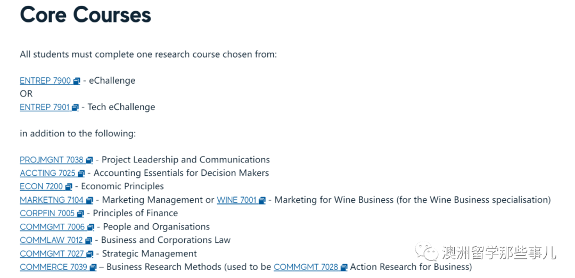Open the COMMERCE 7039 course link
Image resolution: width=575 pixels, height=278 pixels.
(x=53, y=267)
